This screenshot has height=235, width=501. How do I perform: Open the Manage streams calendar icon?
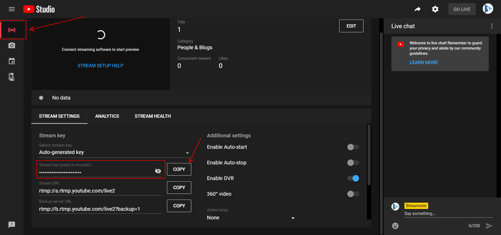point(12,61)
